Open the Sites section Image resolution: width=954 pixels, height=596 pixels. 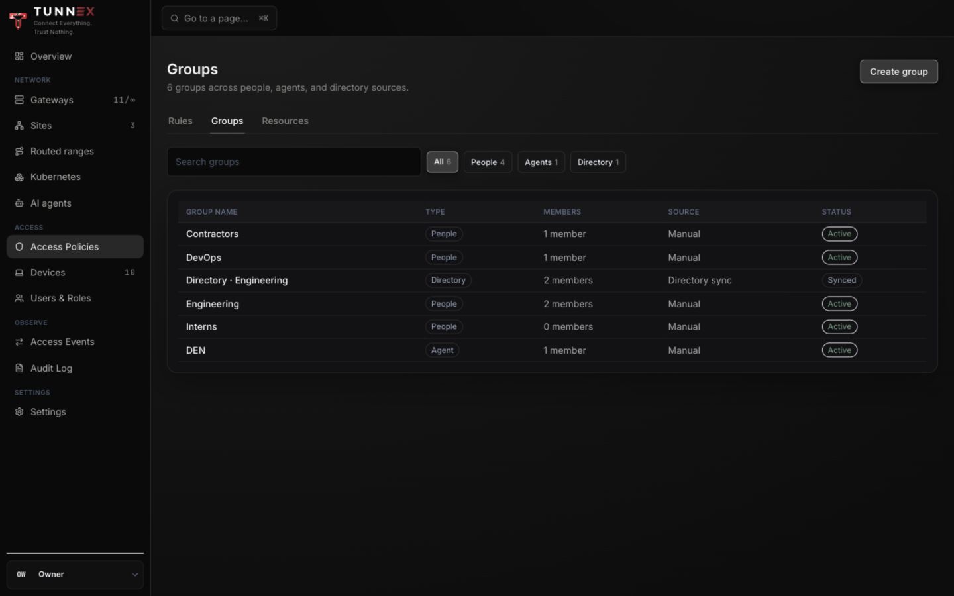click(75, 126)
